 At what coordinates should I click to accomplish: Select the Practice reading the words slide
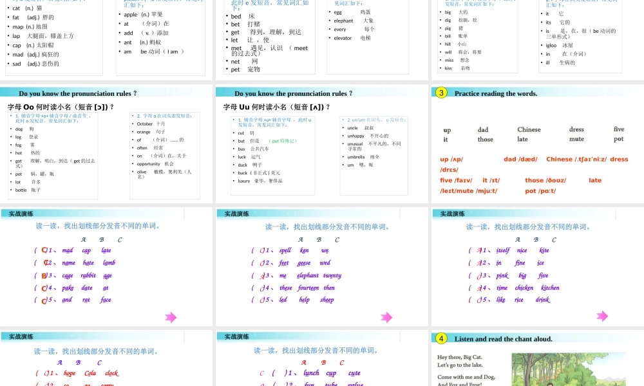tap(538, 144)
